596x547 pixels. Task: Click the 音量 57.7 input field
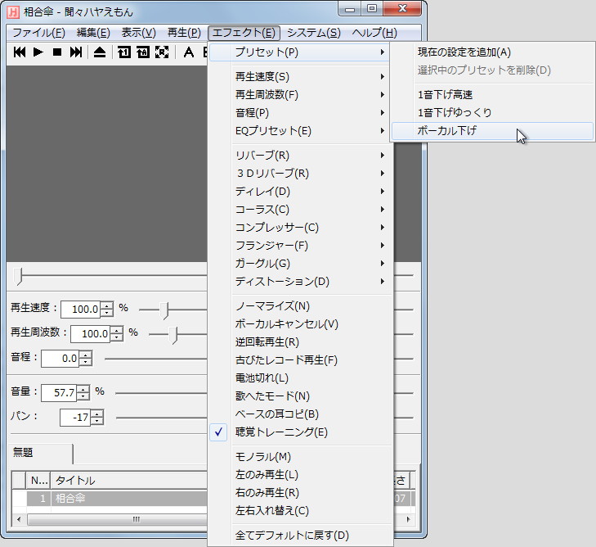[x=60, y=392]
